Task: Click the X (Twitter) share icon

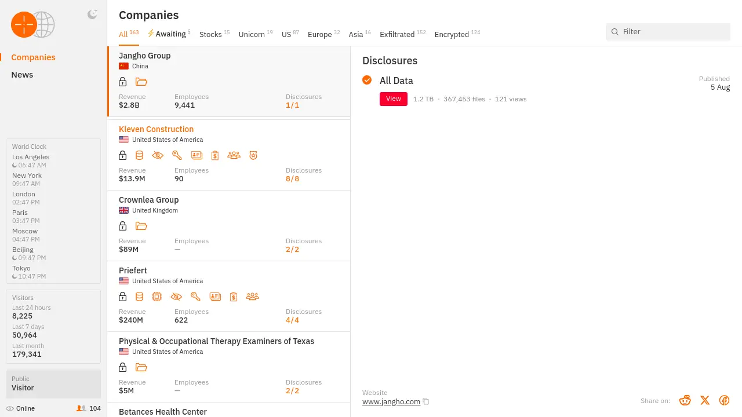Action: (x=705, y=400)
